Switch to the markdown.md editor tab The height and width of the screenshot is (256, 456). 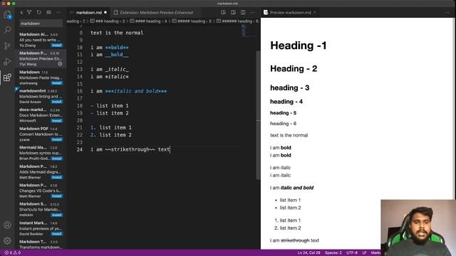click(88, 13)
